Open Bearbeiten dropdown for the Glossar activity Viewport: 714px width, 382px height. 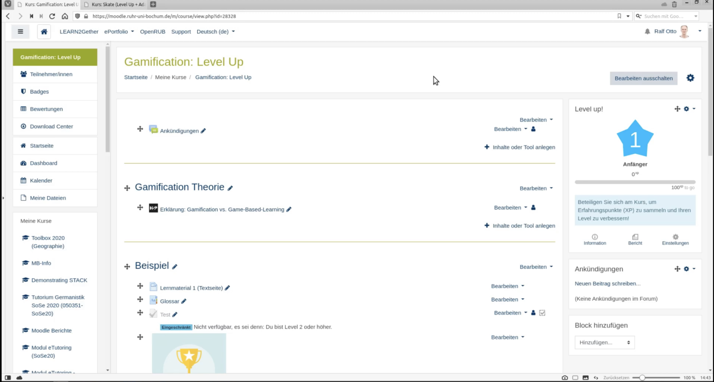click(508, 299)
